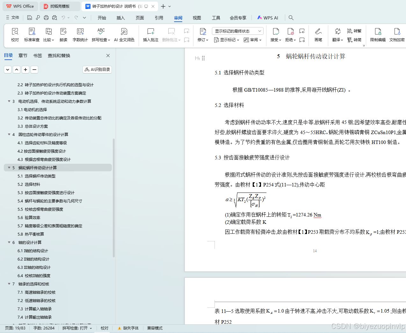
Task: Click the 修订 track changes icon
Action: [203, 35]
